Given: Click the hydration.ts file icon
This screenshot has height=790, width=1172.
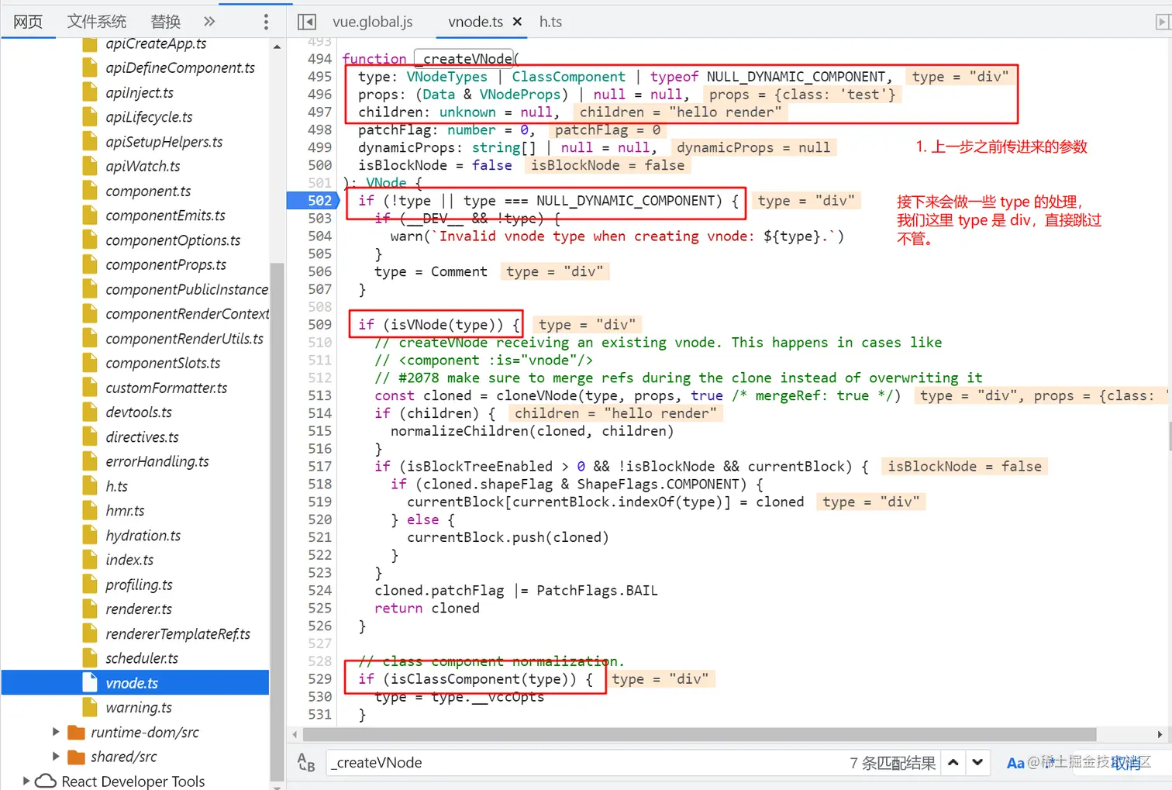Looking at the screenshot, I should [90, 536].
